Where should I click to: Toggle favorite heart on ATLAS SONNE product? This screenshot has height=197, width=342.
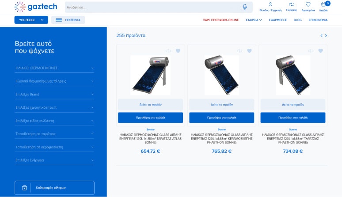[178, 51]
